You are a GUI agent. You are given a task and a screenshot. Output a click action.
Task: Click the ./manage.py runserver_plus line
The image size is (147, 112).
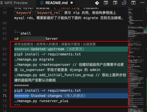click(x=41, y=101)
